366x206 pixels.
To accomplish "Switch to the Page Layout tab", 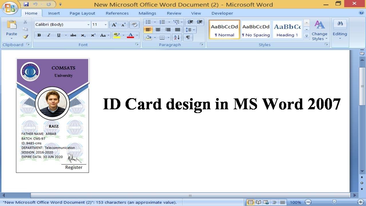I will coord(82,13).
